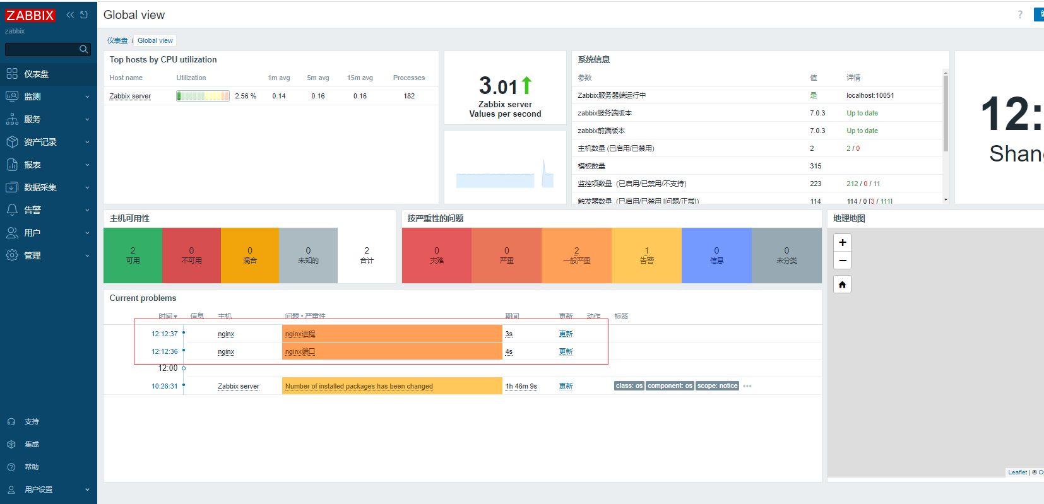Click the red 不可用 availability tile
The image size is (1044, 504).
point(191,255)
